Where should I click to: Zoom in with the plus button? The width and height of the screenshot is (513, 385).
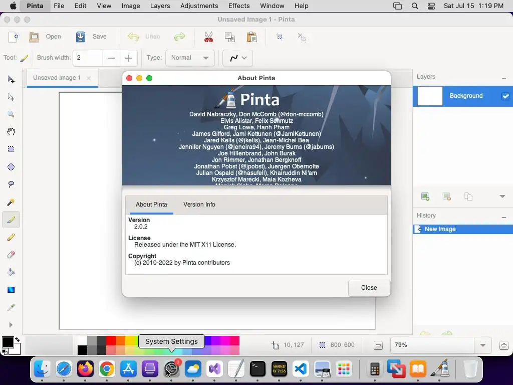(504, 345)
